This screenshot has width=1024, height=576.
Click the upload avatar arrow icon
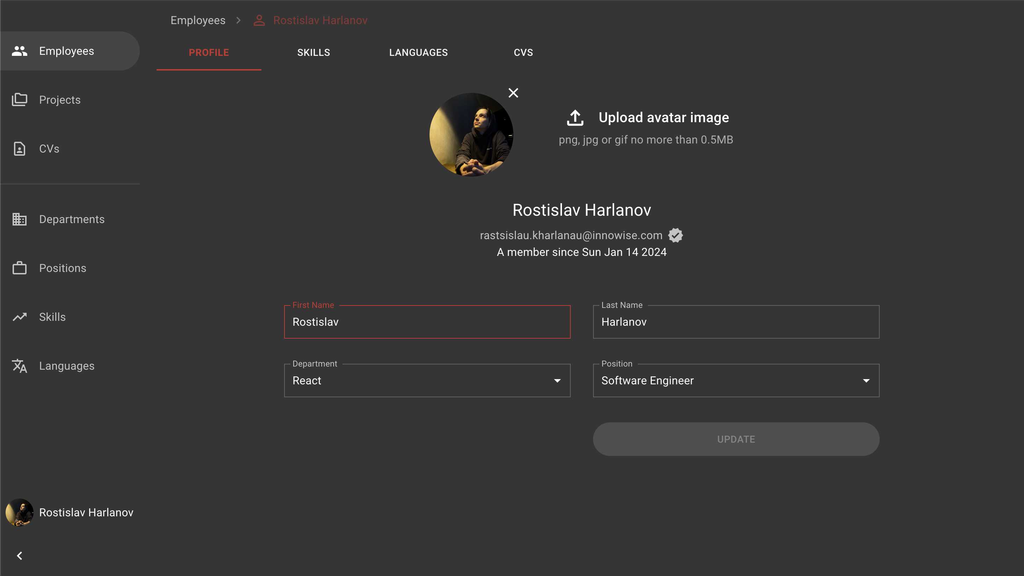coord(575,118)
